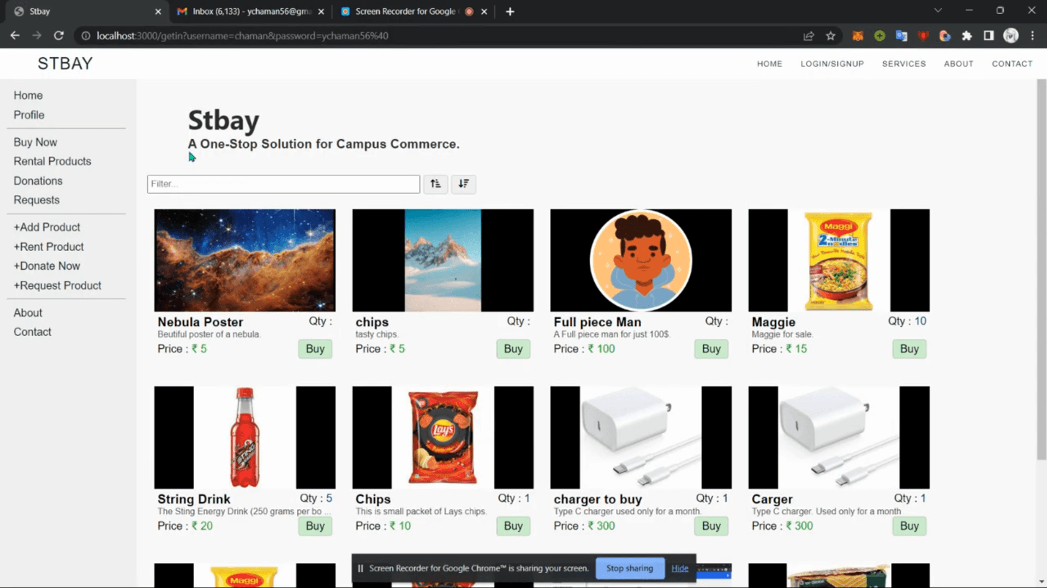Reload the current page
The width and height of the screenshot is (1047, 588).
(58, 36)
